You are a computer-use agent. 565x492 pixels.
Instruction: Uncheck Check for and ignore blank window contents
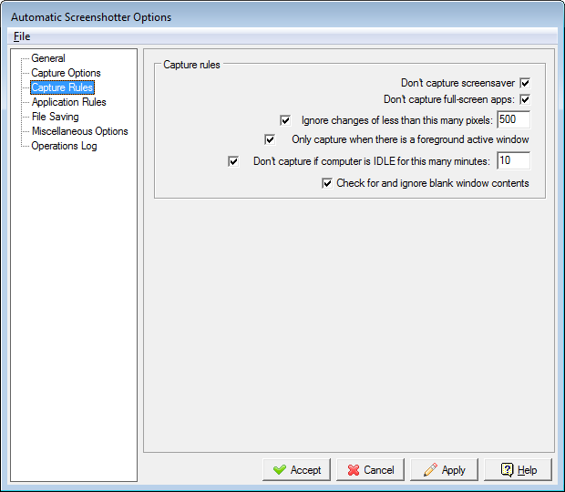327,183
